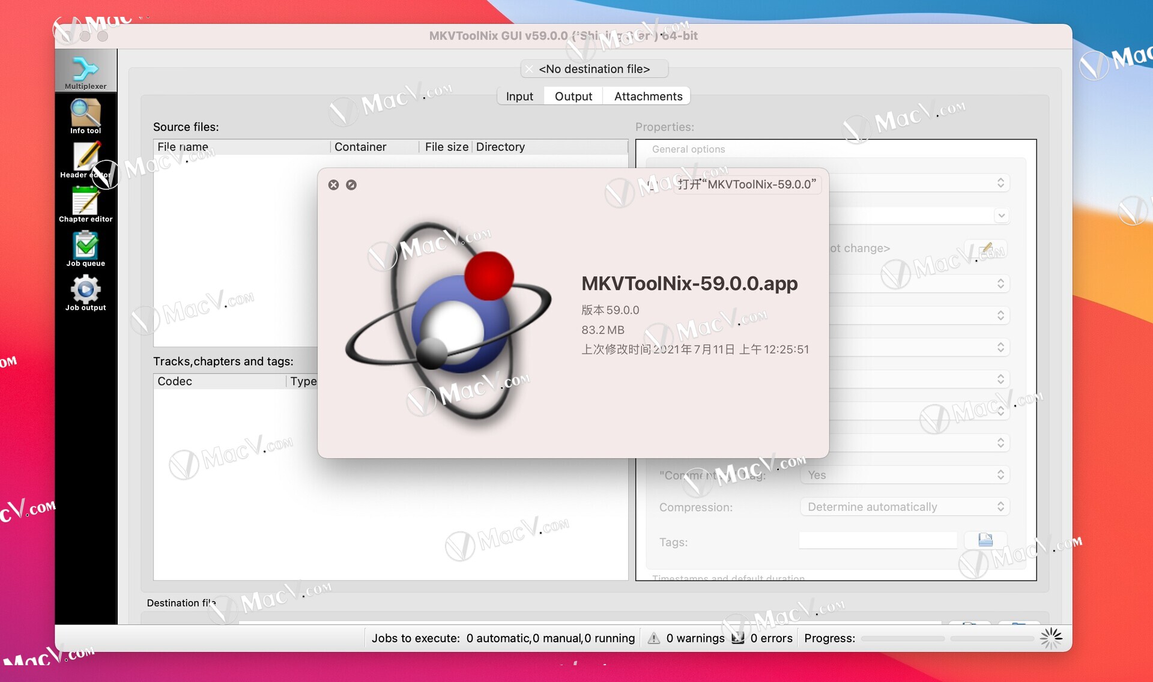Sort source files by File size column
The height and width of the screenshot is (682, 1153).
pos(446,147)
